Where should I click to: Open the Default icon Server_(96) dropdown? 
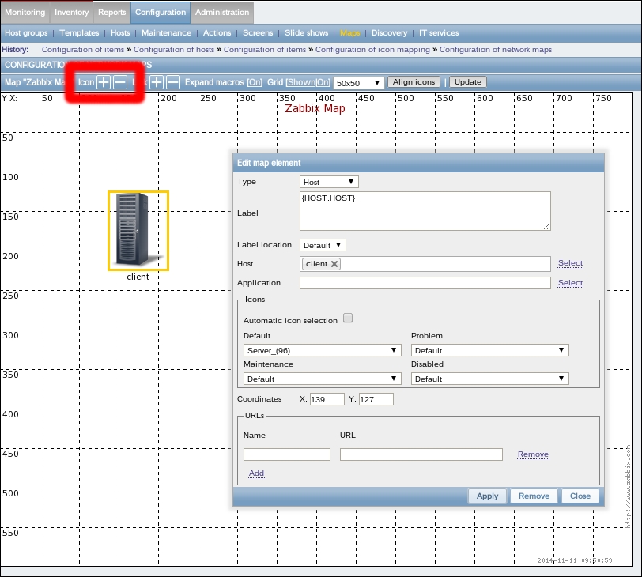322,350
